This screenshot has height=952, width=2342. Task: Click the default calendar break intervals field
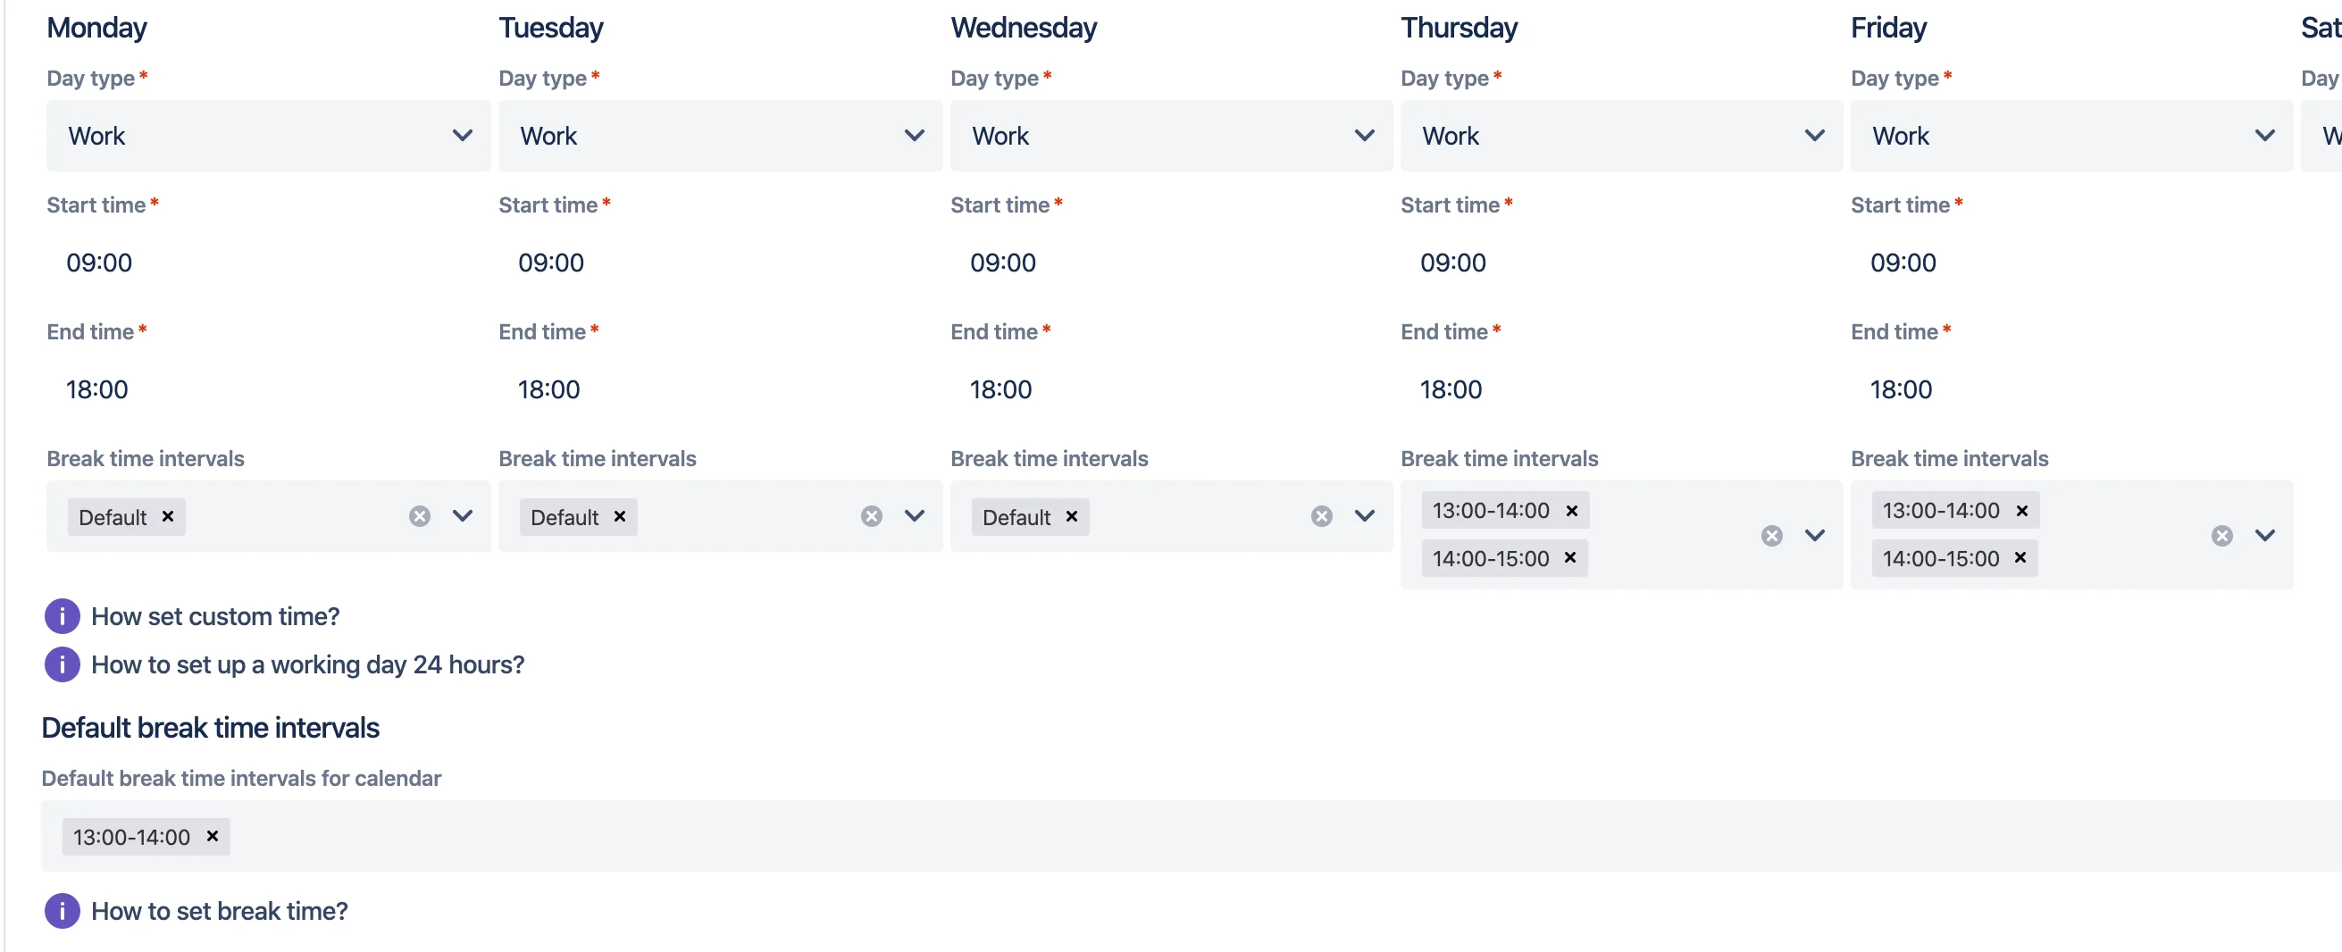click(1191, 836)
